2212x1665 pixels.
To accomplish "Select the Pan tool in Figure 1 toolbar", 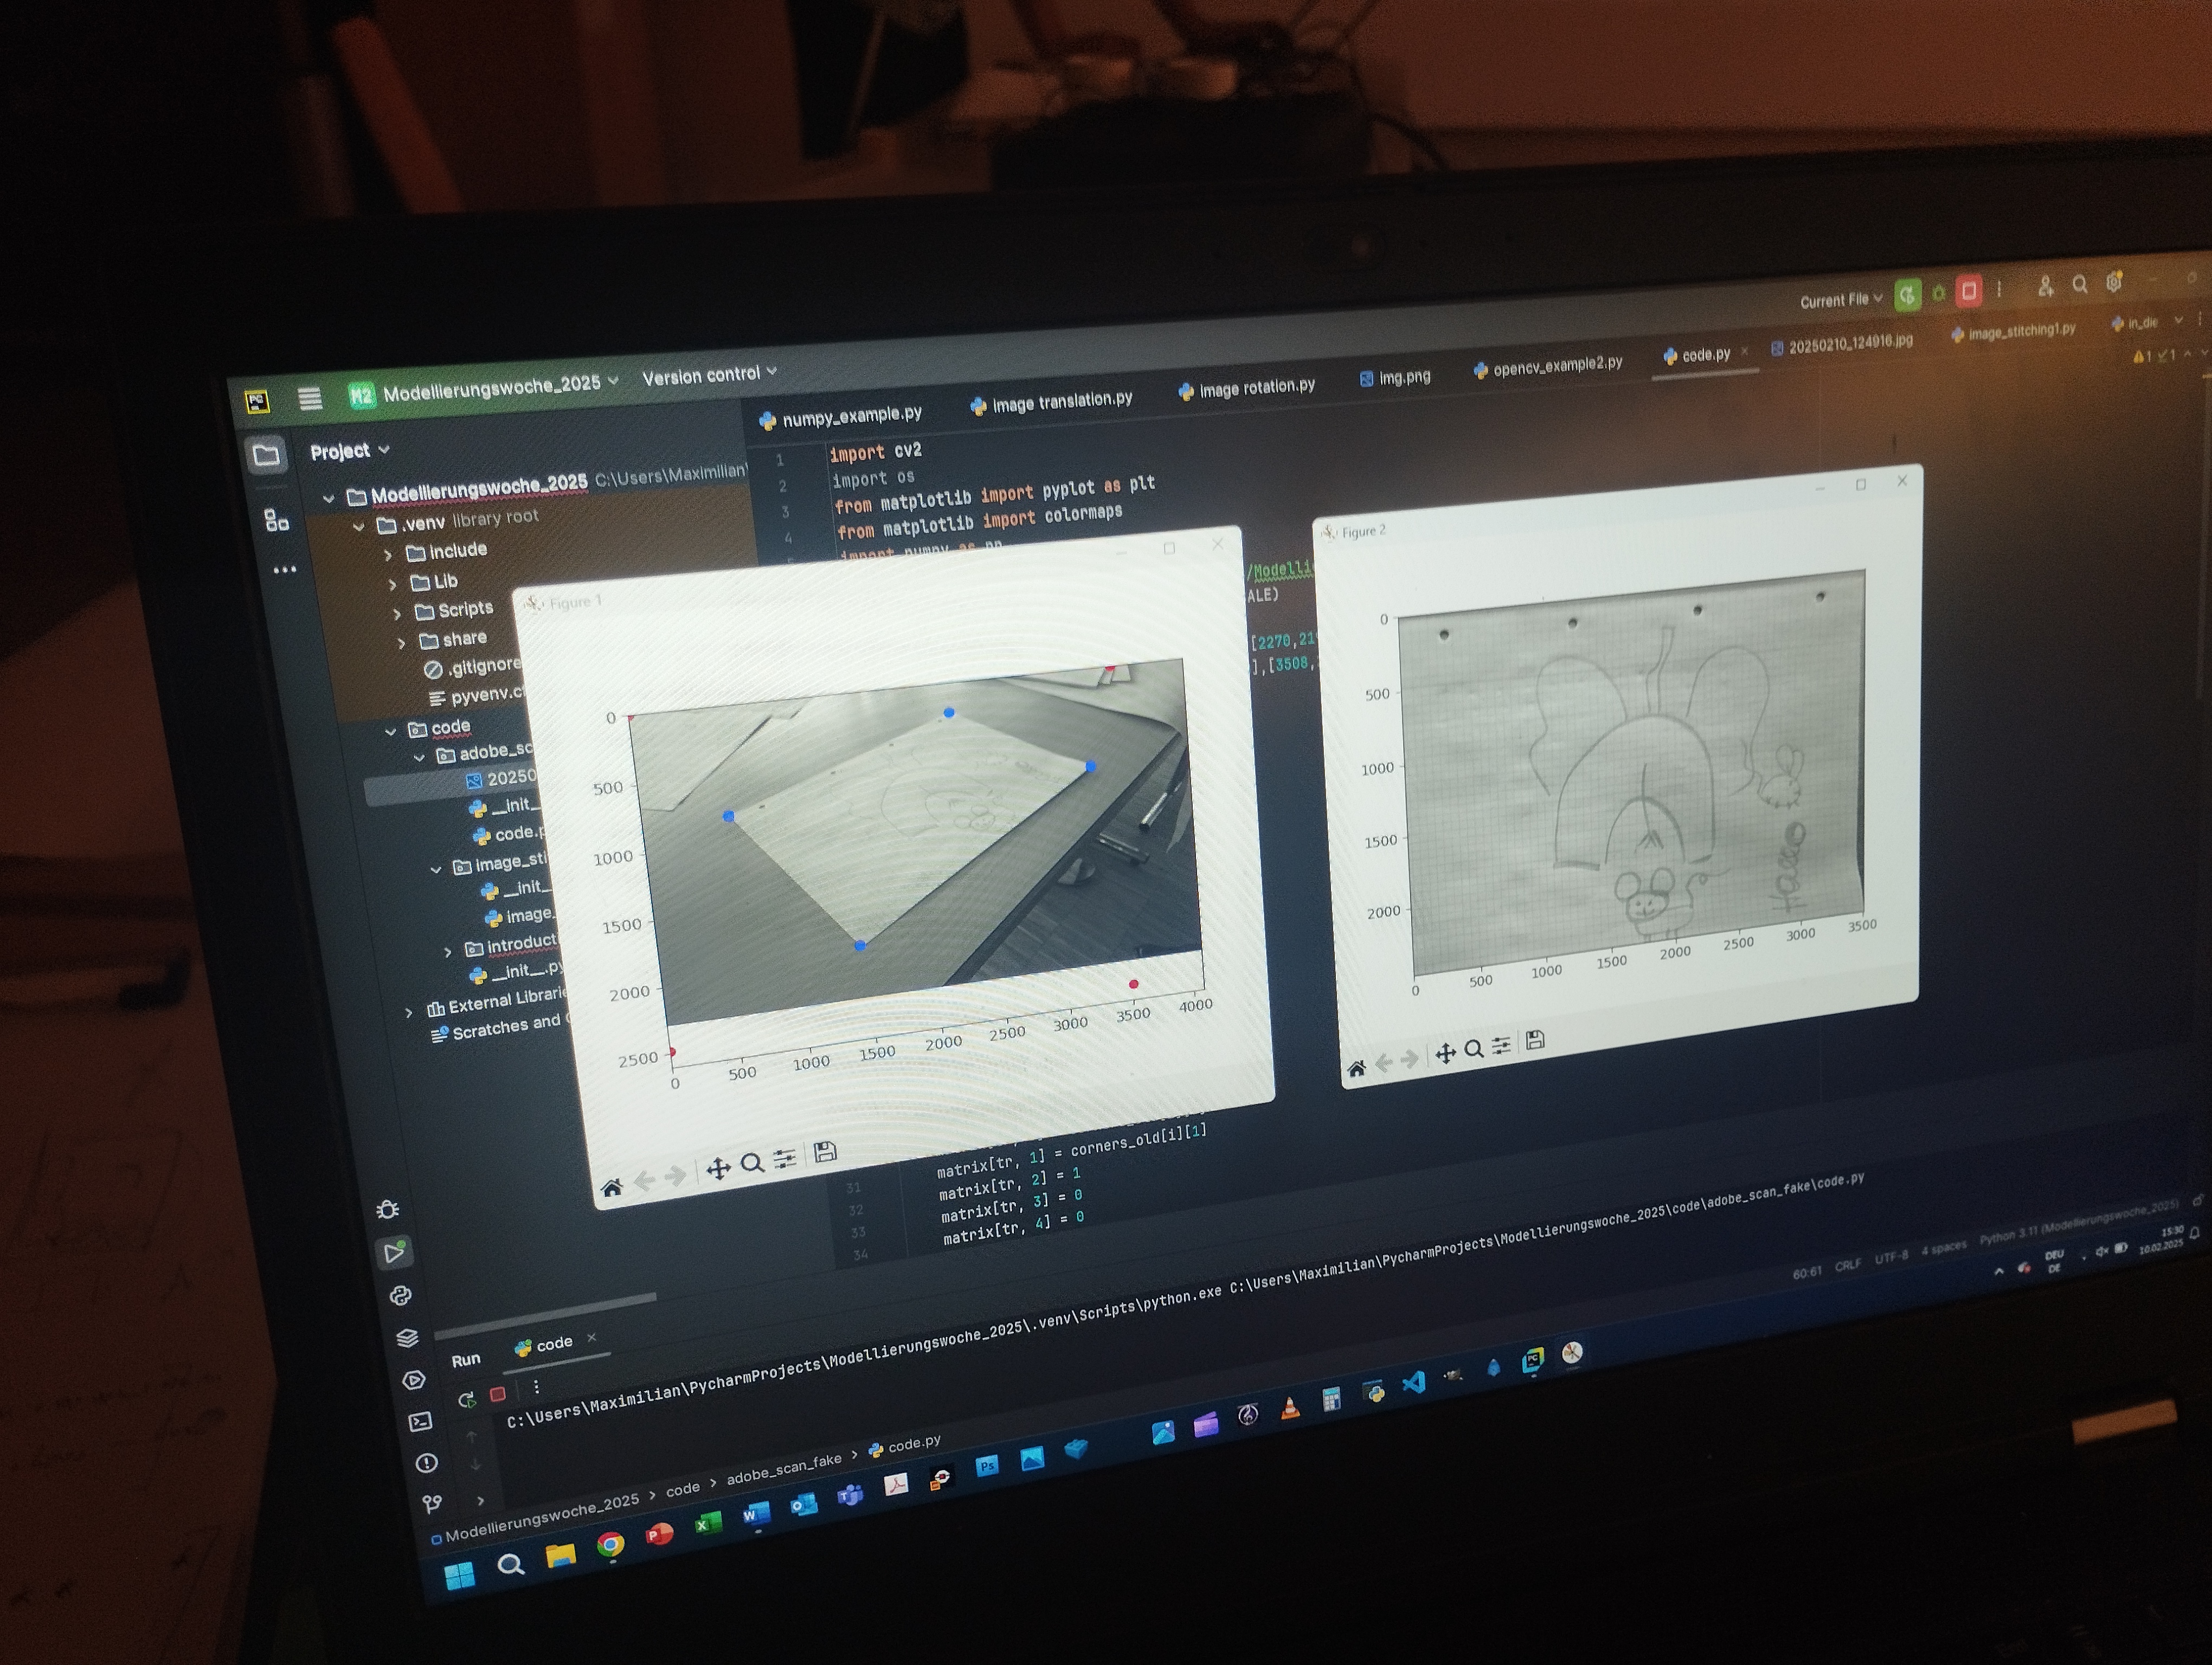I will click(718, 1169).
